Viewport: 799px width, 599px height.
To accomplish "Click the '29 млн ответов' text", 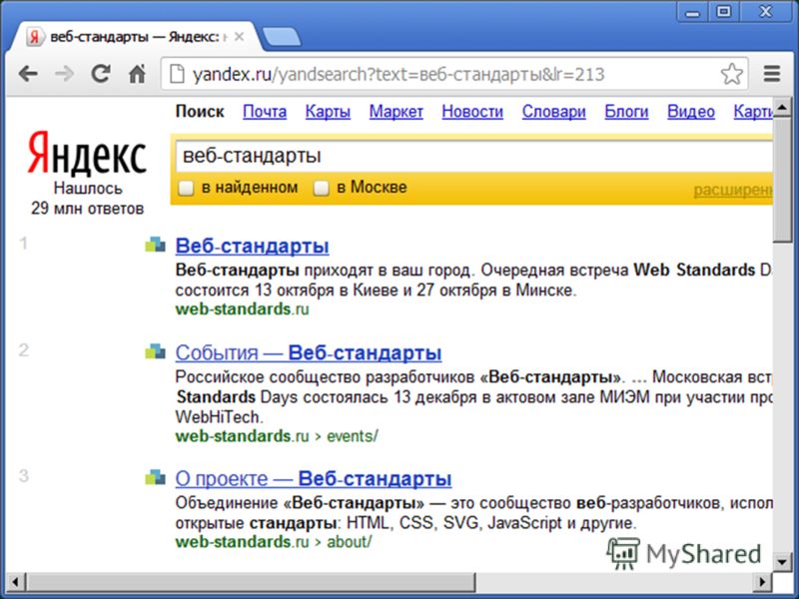I will (87, 209).
